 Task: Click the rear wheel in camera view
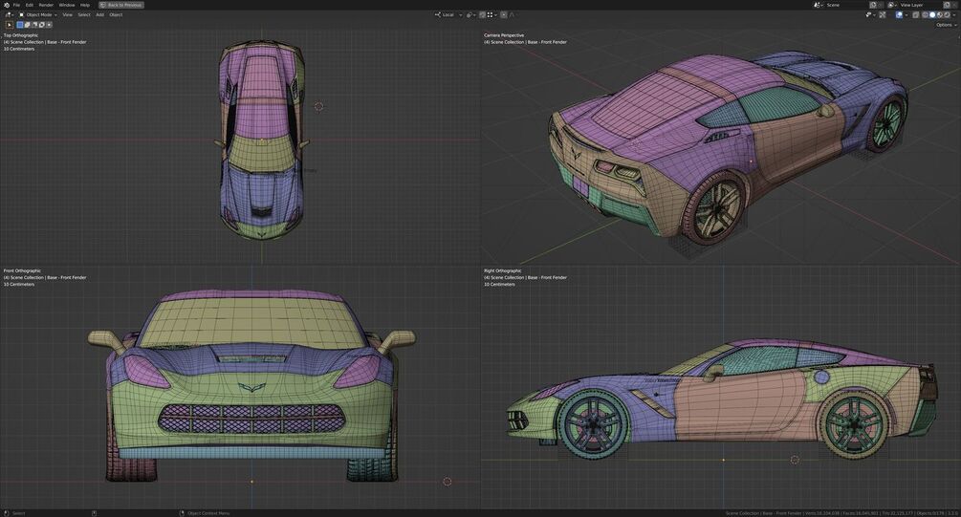[x=716, y=207]
